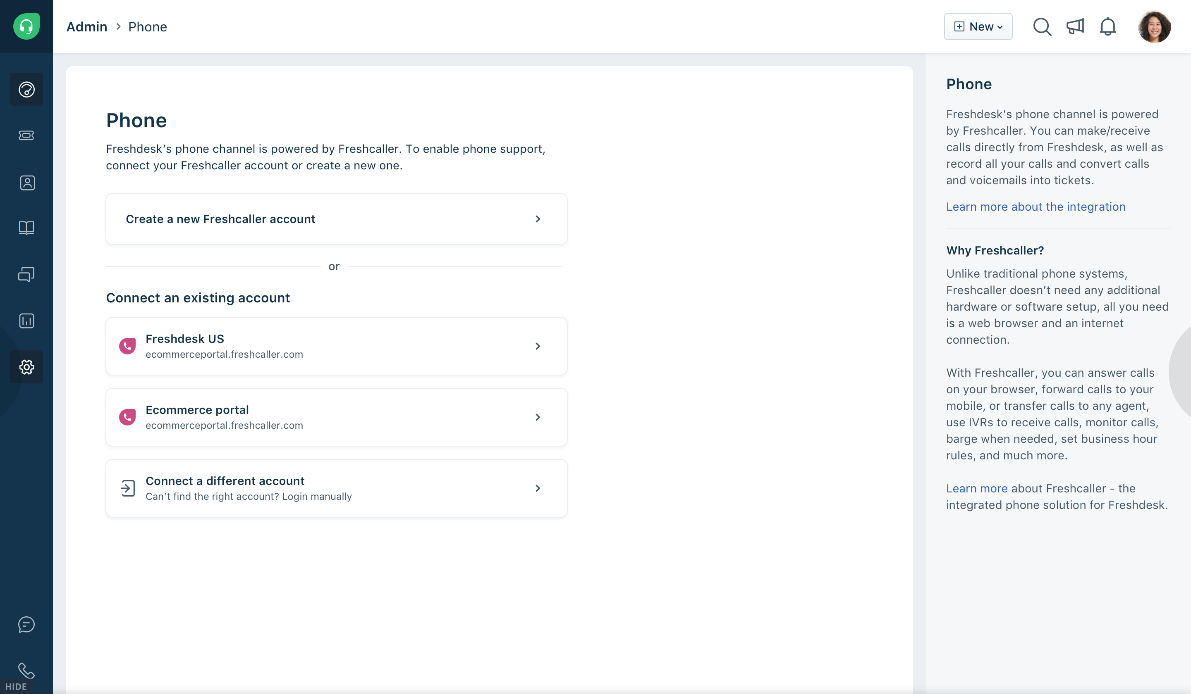This screenshot has width=1191, height=694.
Task: Open Learn more about the integration link
Action: (1035, 207)
